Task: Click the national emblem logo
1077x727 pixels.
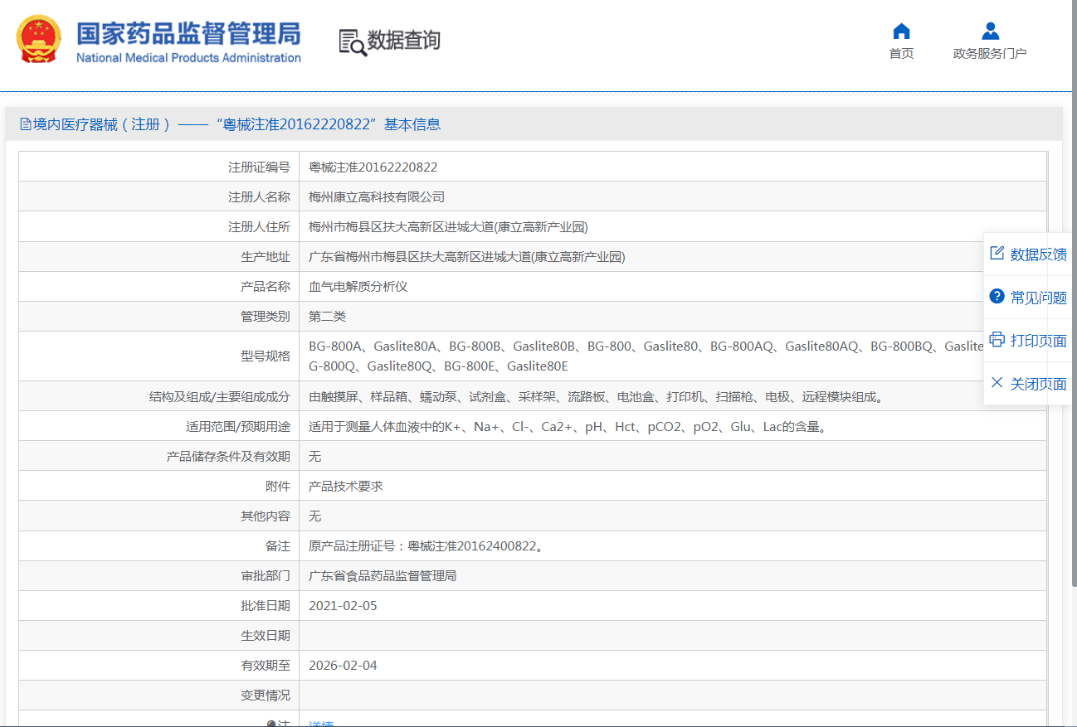Action: [39, 39]
